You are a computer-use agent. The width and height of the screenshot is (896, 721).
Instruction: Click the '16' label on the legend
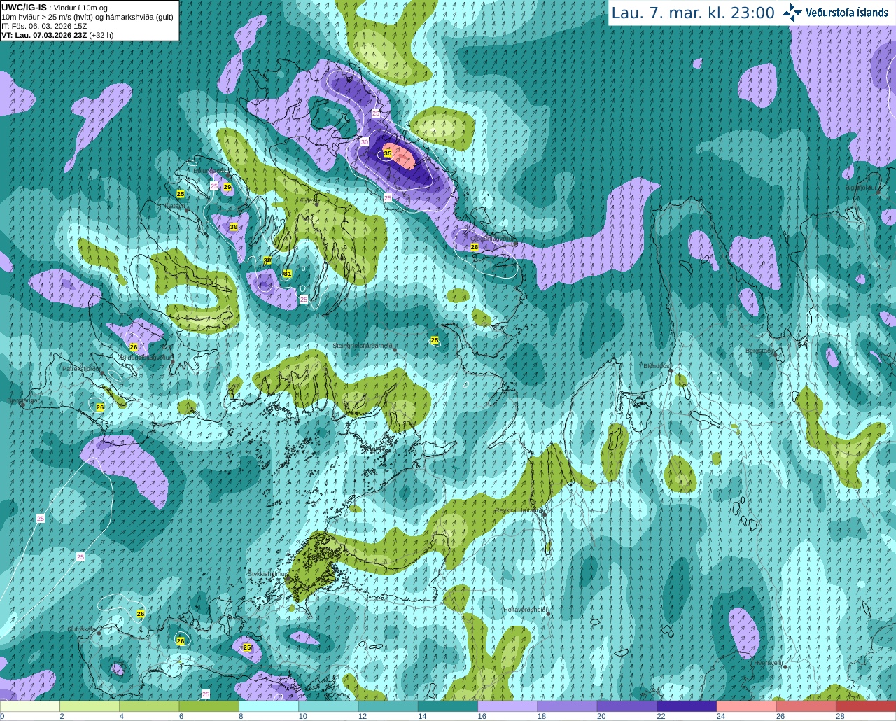click(x=482, y=716)
